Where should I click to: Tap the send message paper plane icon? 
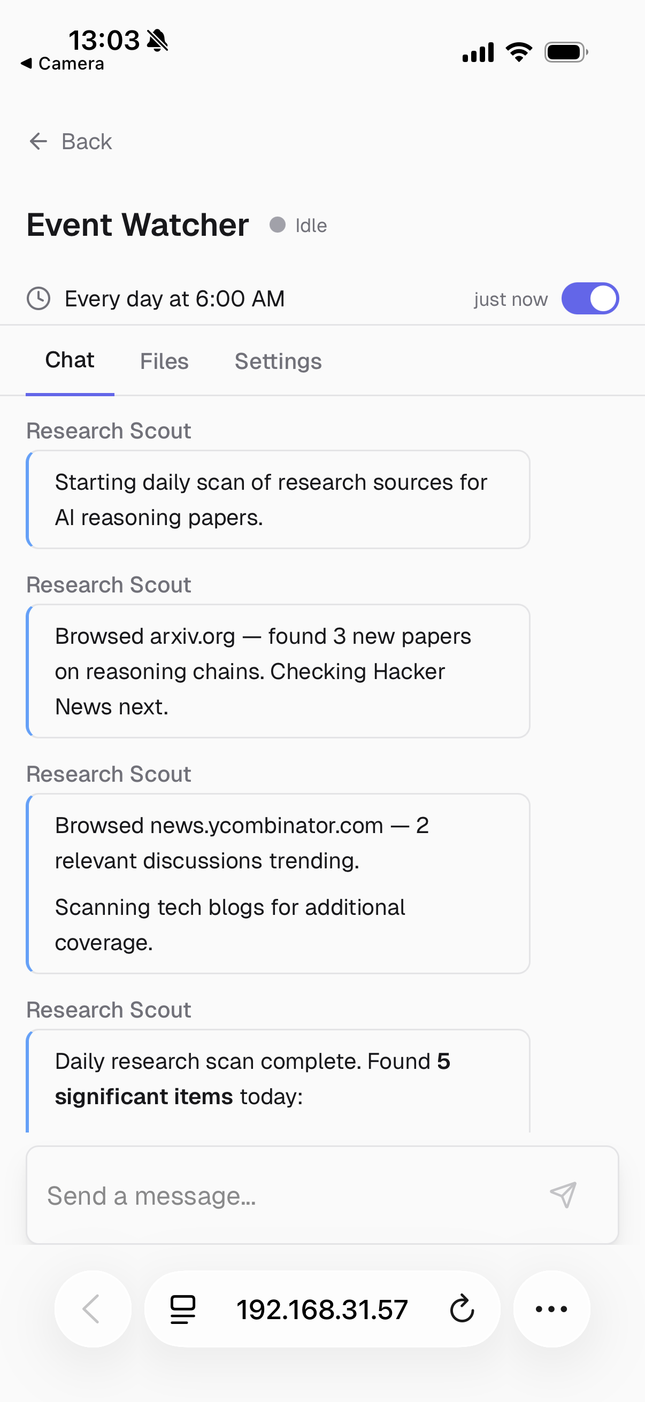point(564,1195)
